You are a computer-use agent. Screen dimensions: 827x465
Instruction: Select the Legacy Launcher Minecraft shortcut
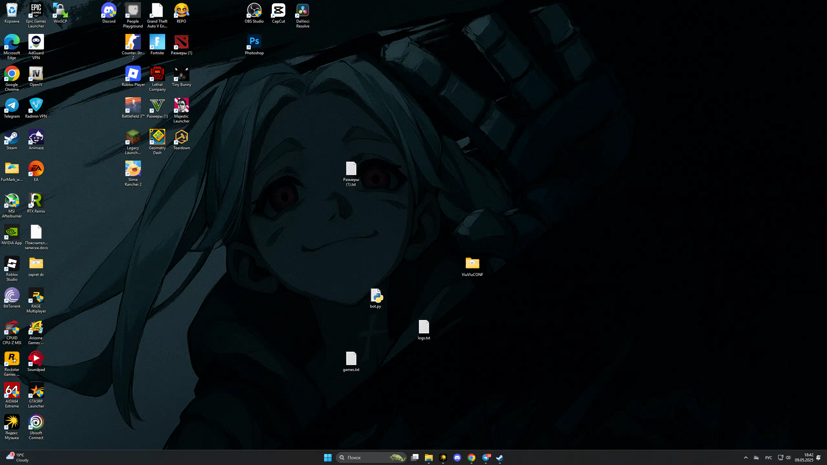(133, 142)
